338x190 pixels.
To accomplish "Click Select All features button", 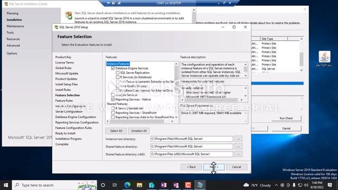I will (x=116, y=131).
